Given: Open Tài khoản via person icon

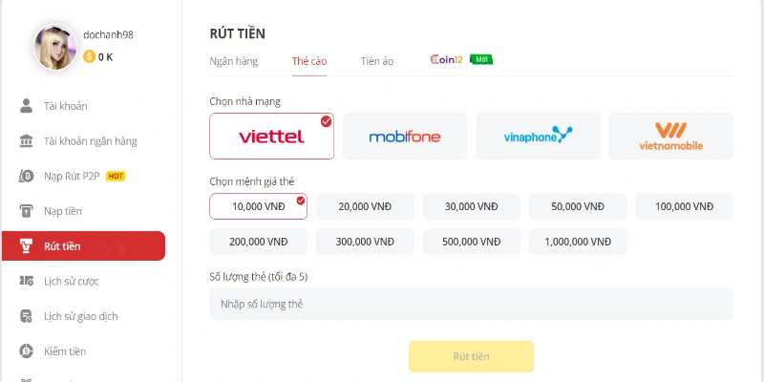Looking at the screenshot, I should [x=27, y=106].
